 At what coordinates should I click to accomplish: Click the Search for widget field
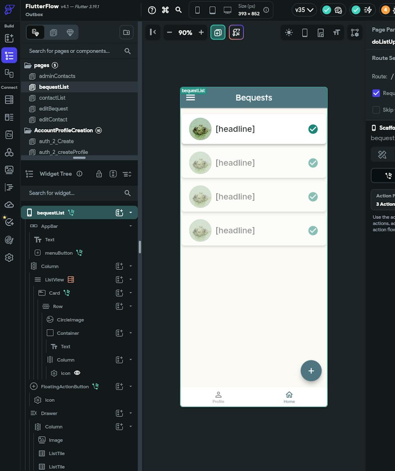pos(79,193)
